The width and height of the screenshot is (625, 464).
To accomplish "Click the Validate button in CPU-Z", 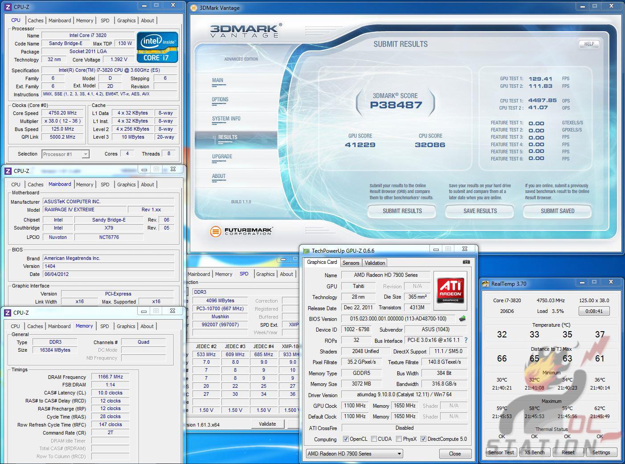I will coord(267,424).
